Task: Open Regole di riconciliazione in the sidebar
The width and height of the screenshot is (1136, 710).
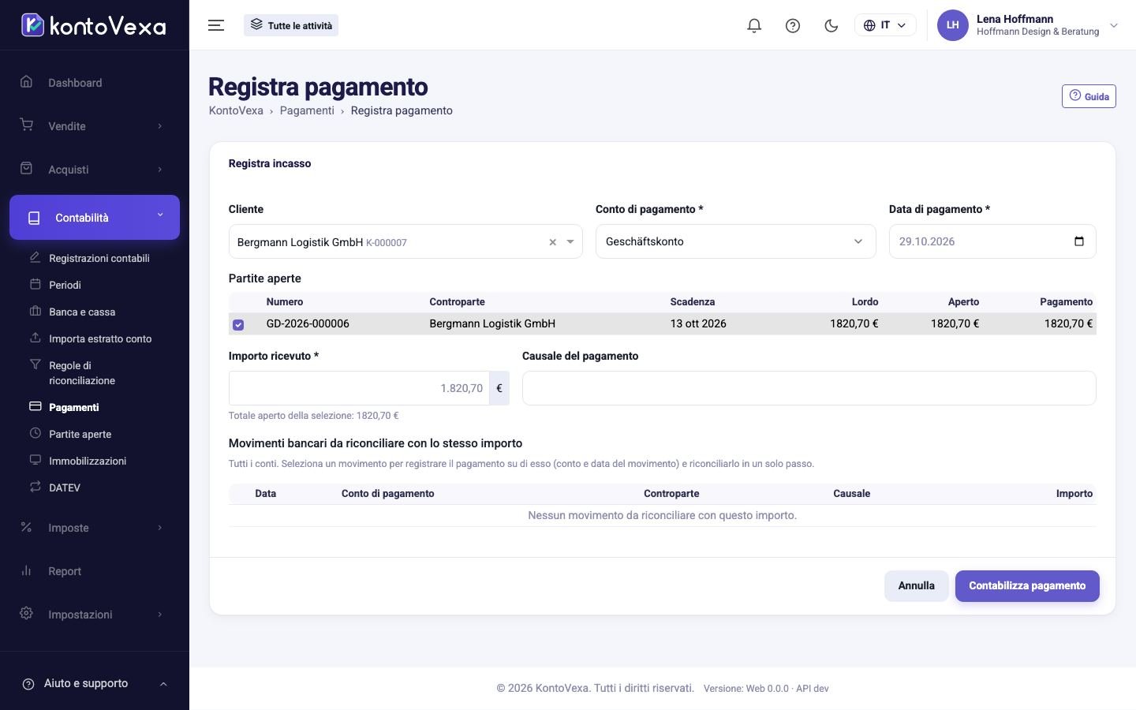Action: coord(82,373)
